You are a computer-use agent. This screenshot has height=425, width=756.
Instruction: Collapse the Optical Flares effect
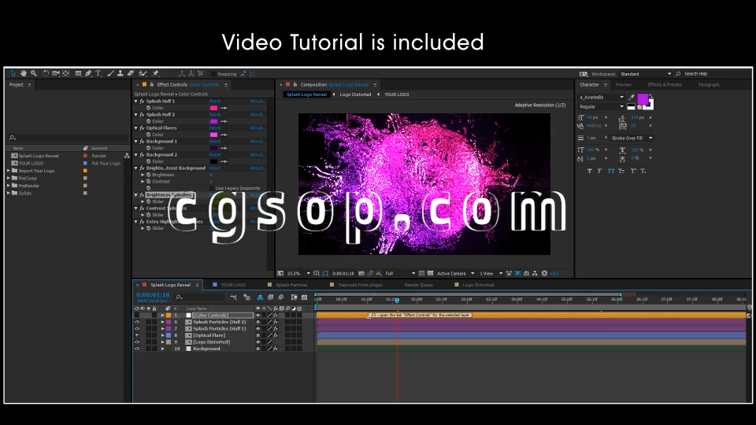136,128
